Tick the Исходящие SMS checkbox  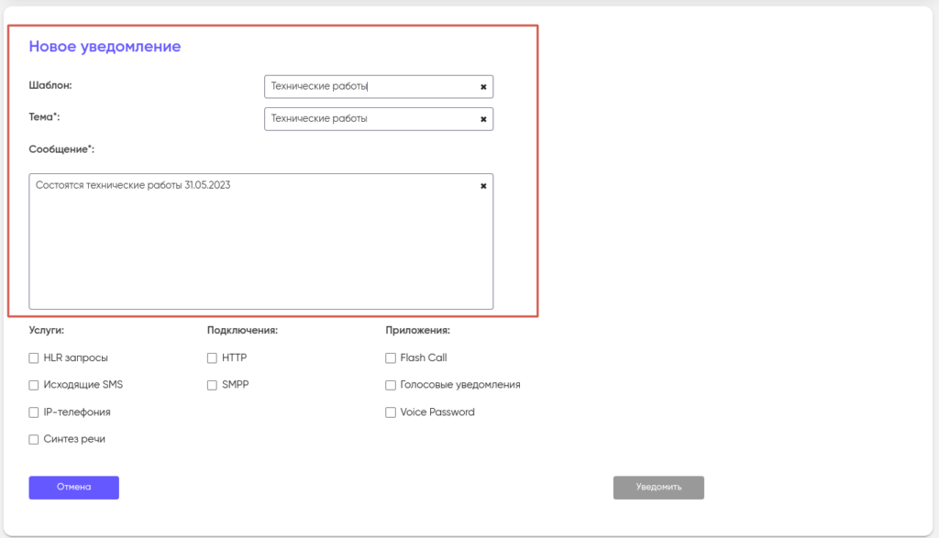point(34,385)
